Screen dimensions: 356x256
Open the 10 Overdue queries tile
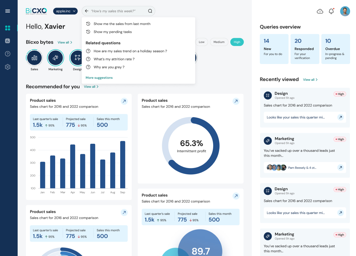[336, 49]
